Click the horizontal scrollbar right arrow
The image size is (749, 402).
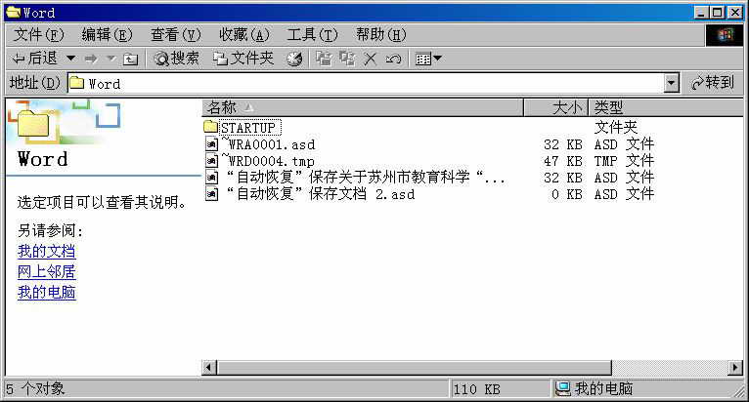735,367
